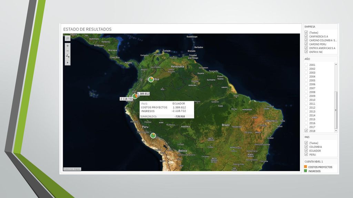Check year 2017 in AÑO filter

pos(306,127)
